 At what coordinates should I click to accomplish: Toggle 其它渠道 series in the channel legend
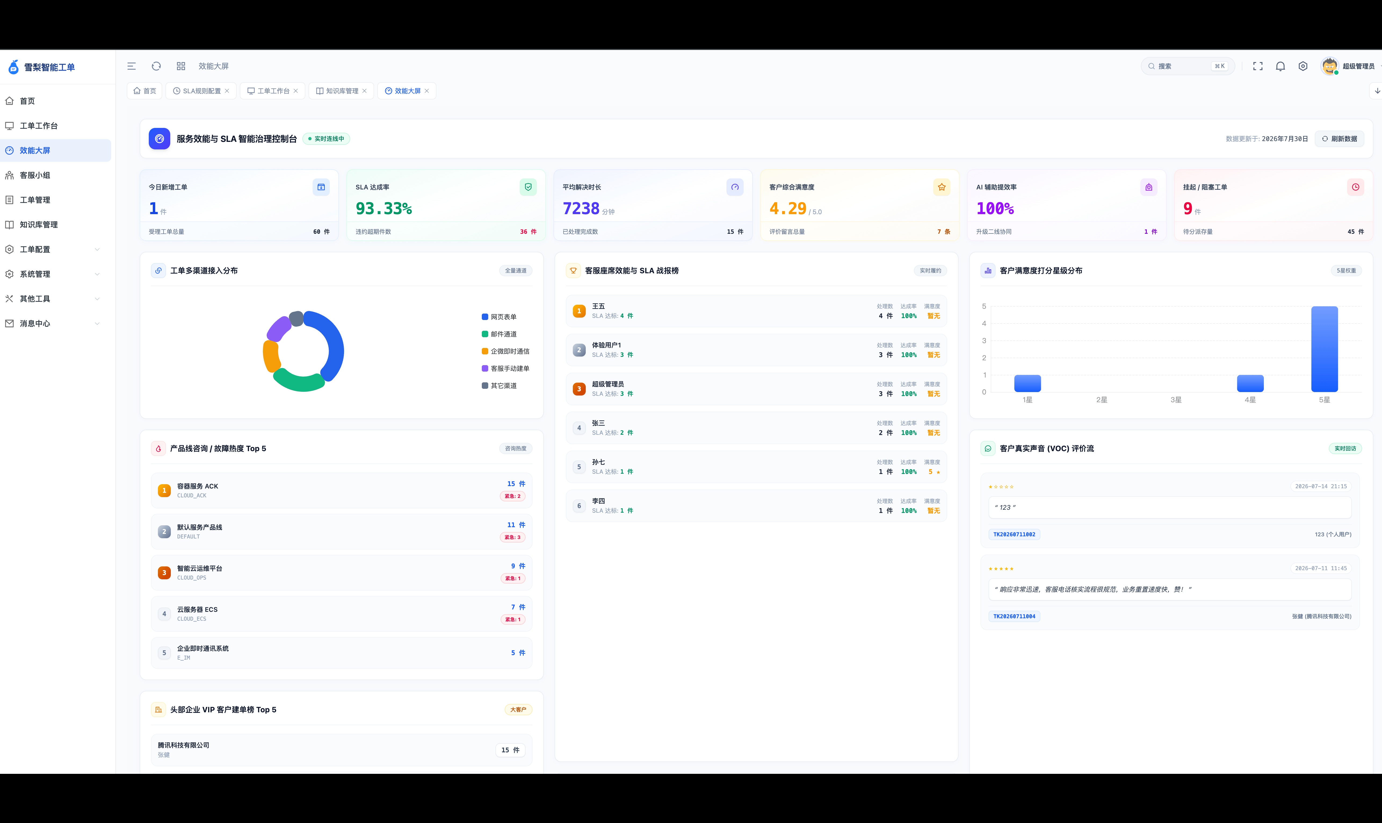coord(499,386)
